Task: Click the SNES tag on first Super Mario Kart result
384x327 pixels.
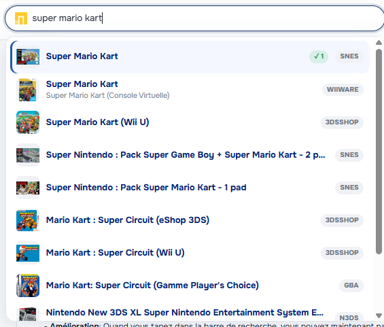Action: point(349,56)
